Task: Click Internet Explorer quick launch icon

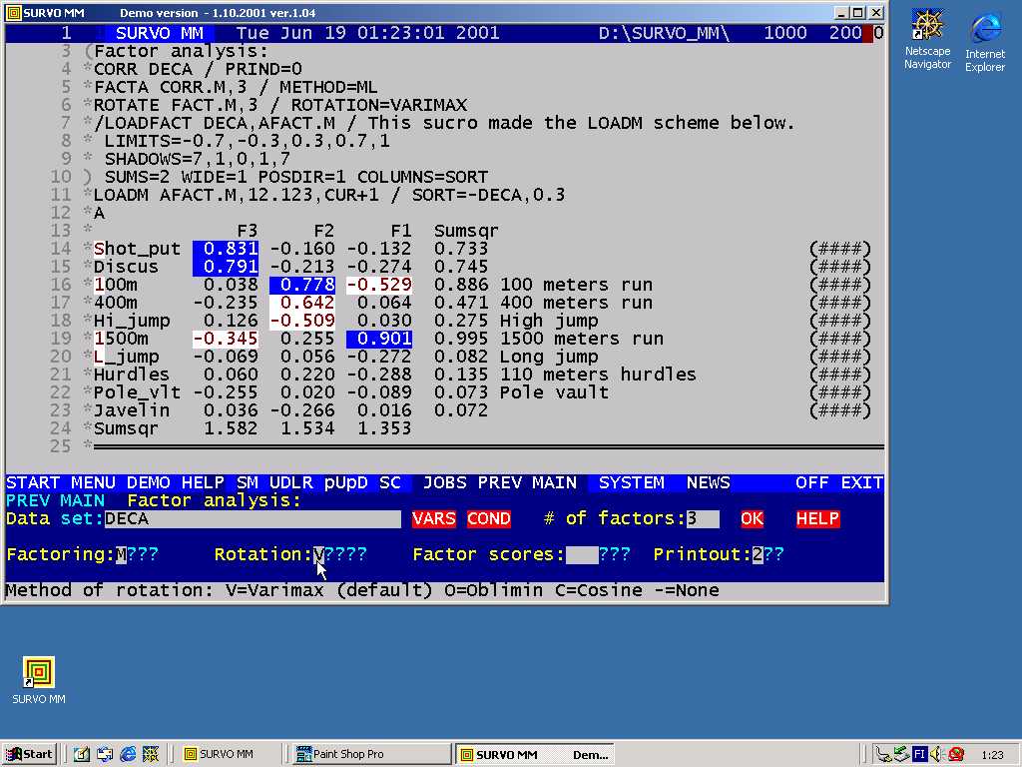Action: click(x=128, y=754)
